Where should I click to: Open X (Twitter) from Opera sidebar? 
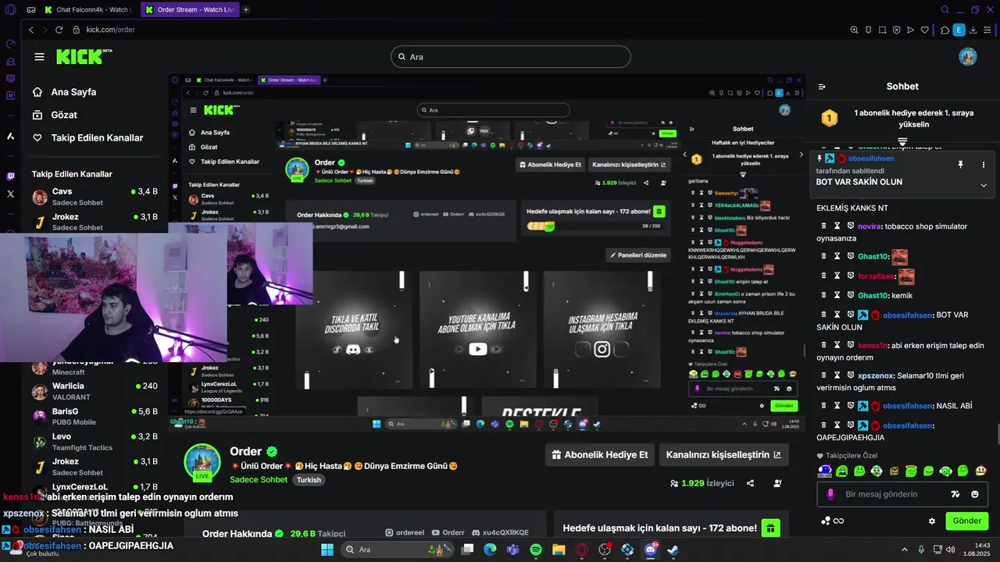[x=10, y=194]
